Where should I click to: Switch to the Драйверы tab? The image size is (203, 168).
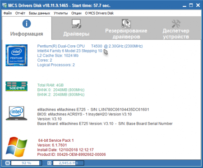[x=76, y=28]
